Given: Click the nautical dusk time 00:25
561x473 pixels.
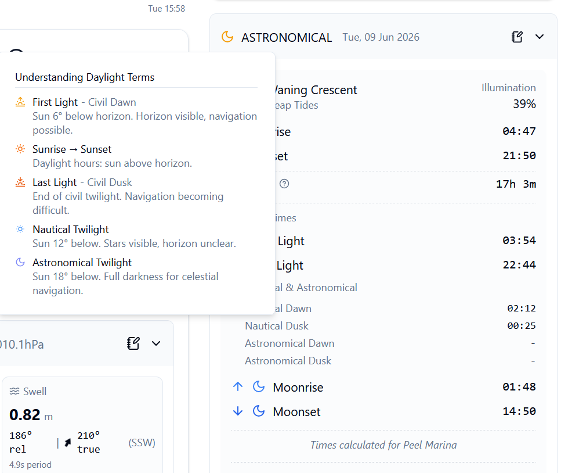Looking at the screenshot, I should point(522,326).
